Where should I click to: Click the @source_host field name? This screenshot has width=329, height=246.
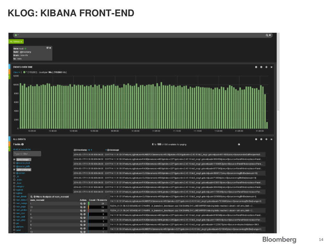pos(23,163)
